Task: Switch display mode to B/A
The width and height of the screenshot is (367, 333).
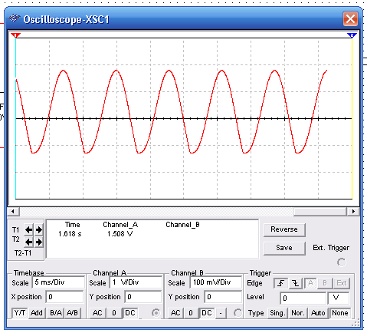Action: click(56, 313)
